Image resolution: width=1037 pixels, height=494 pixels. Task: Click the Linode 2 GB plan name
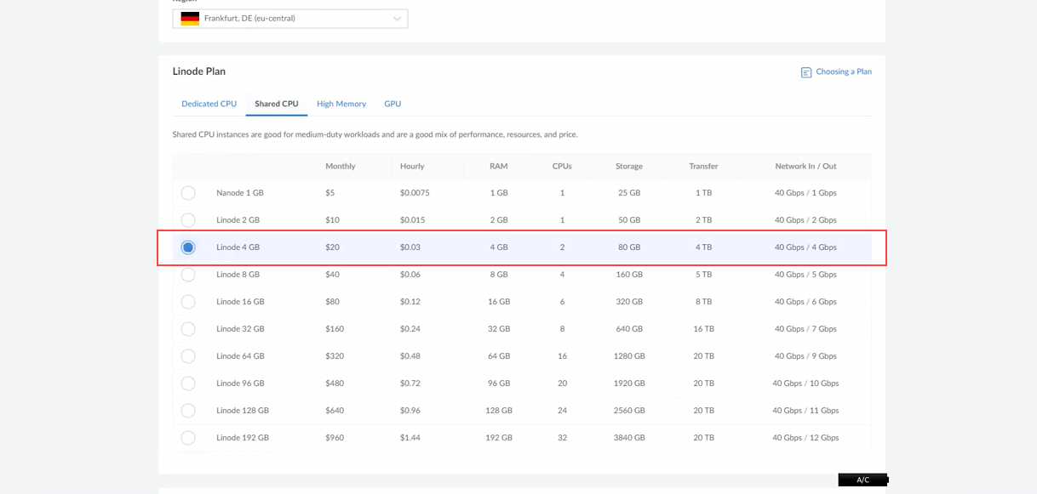pyautogui.click(x=238, y=220)
